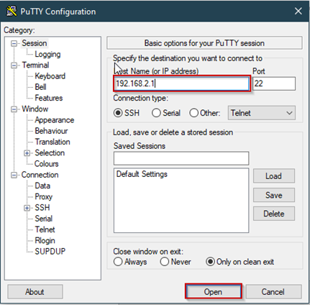The image size is (310, 305).
Task: Open the Telnet protocol dropdown
Action: 262,113
